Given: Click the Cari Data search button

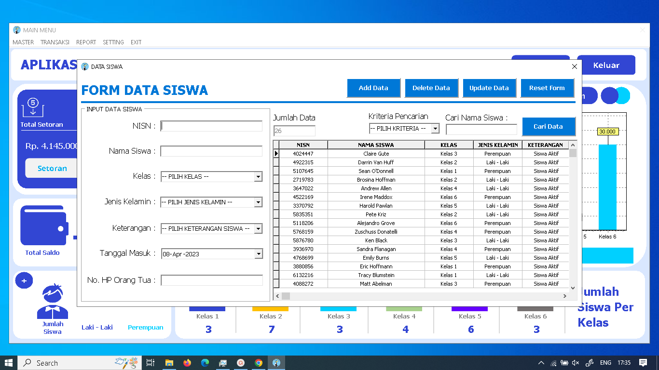Looking at the screenshot, I should pyautogui.click(x=549, y=126).
